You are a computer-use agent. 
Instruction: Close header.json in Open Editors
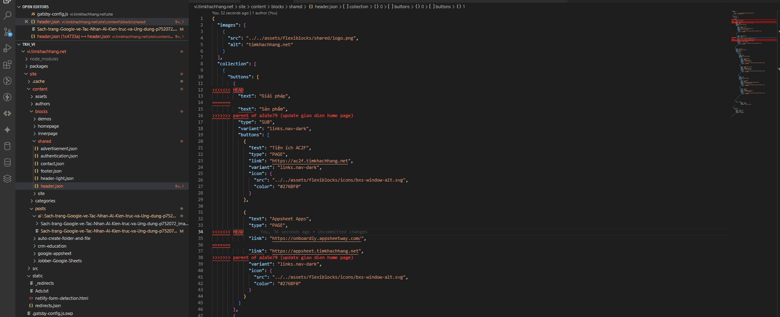click(x=26, y=21)
